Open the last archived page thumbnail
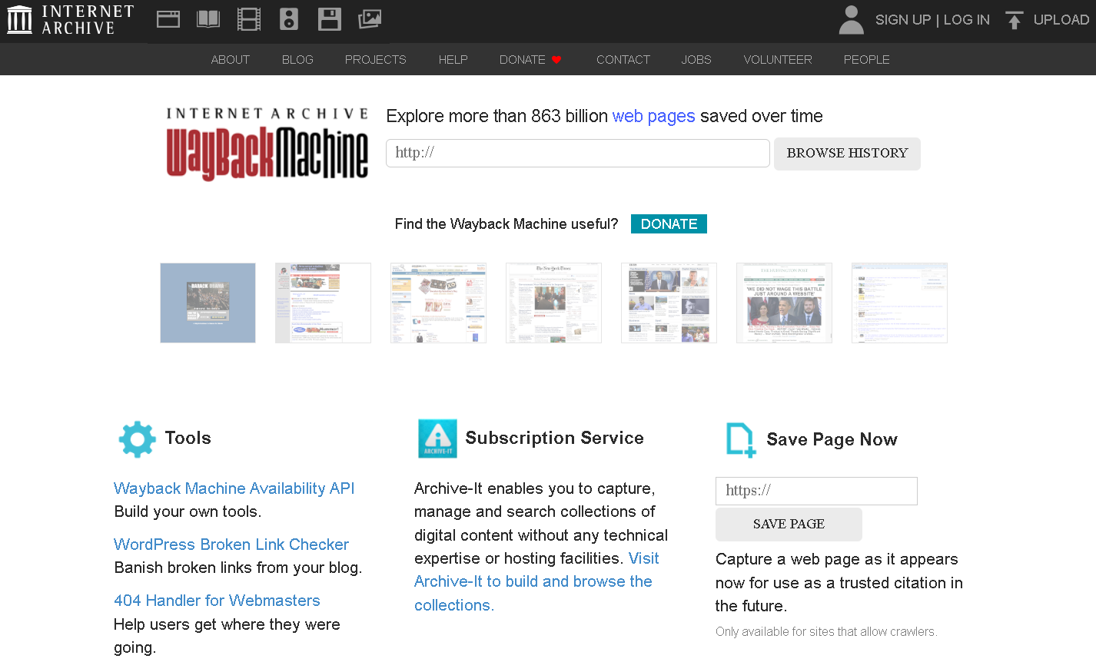This screenshot has width=1096, height=662. tap(899, 303)
